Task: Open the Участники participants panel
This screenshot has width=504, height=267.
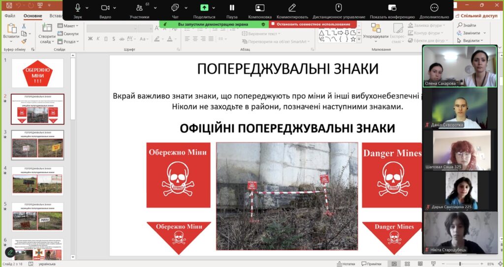Action: pos(139,8)
